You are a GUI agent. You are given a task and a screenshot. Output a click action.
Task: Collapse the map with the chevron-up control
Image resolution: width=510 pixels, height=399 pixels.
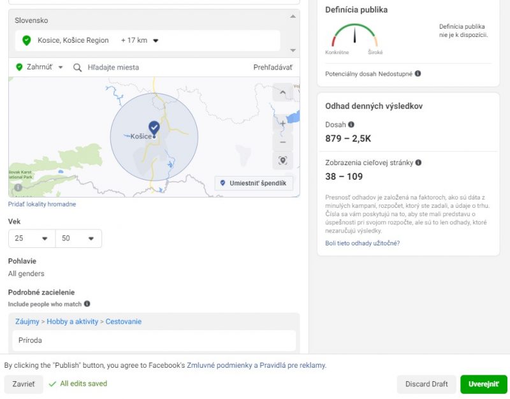[282, 92]
